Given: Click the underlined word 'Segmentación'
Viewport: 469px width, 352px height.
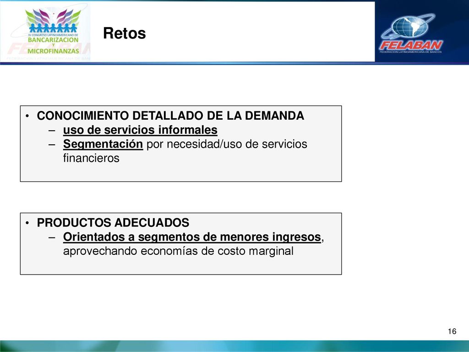Looking at the screenshot, I should pyautogui.click(x=103, y=144).
